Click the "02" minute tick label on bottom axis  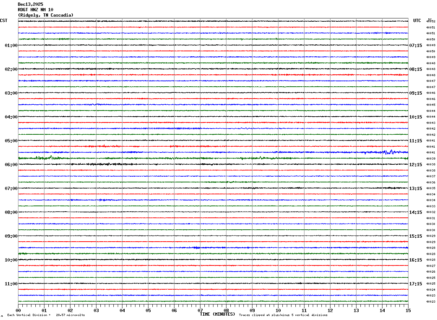pyautogui.click(x=70, y=310)
